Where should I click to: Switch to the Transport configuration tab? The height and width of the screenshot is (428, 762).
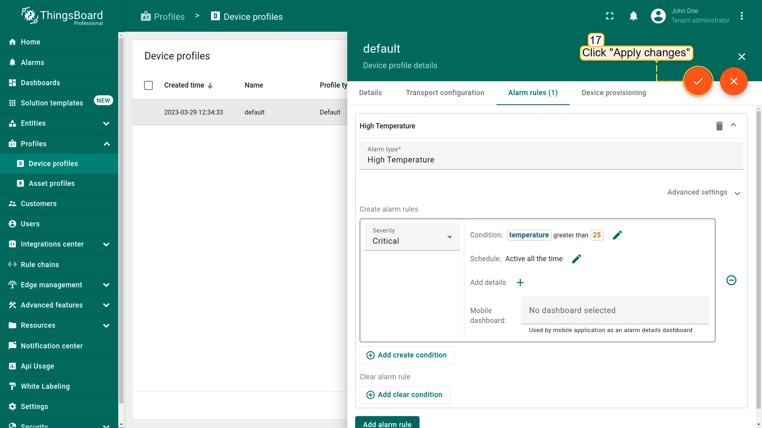445,93
